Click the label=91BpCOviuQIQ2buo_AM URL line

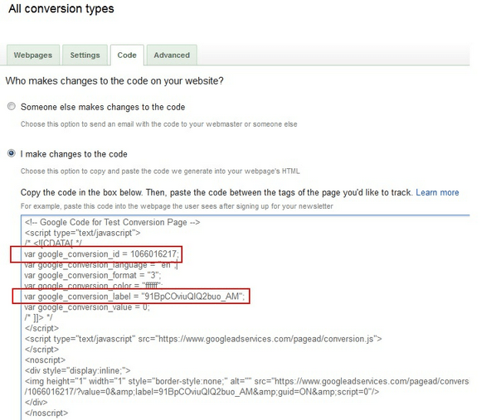[202, 392]
